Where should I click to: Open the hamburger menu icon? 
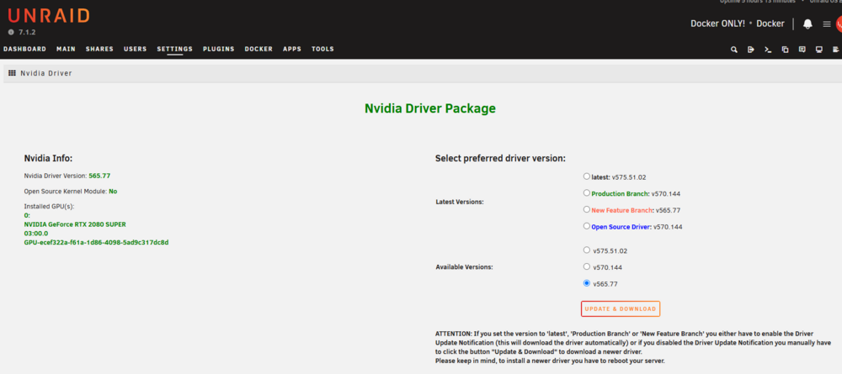827,24
